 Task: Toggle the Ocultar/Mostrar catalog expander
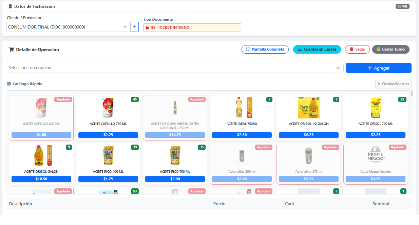394,84
